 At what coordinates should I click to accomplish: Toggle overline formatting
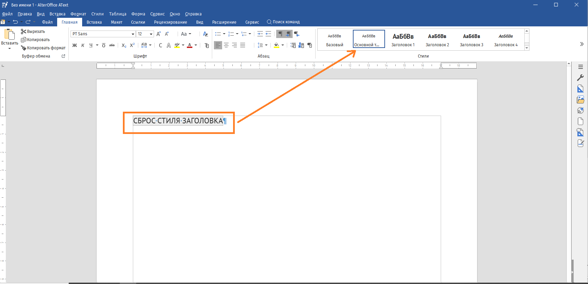(104, 45)
